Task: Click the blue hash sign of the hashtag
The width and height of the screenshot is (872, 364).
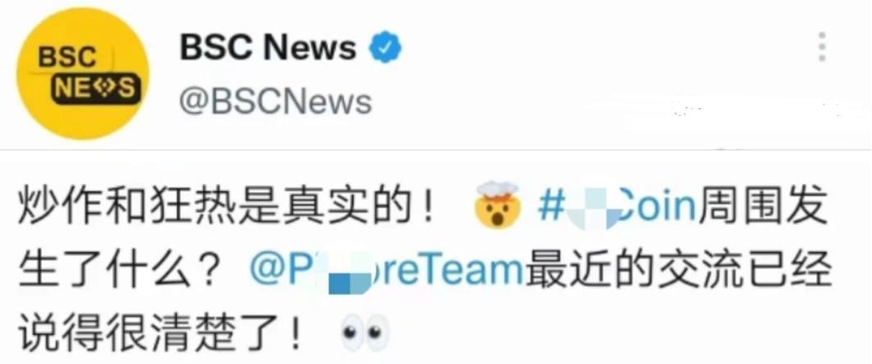Action: pyautogui.click(x=550, y=207)
